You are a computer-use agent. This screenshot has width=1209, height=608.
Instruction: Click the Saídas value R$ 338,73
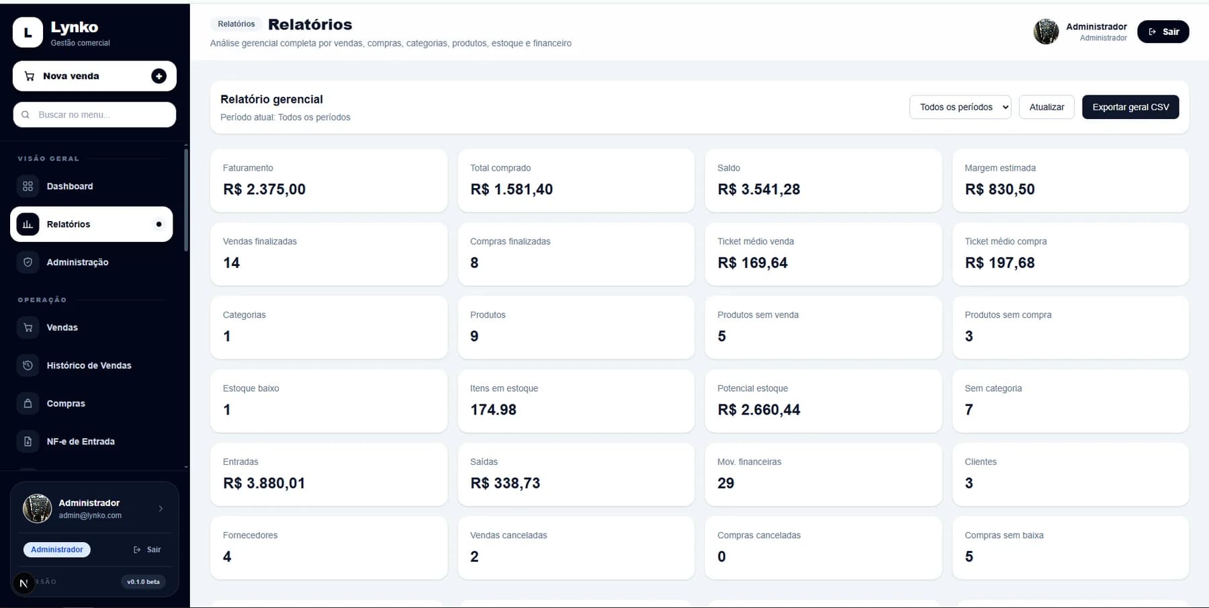coord(505,483)
